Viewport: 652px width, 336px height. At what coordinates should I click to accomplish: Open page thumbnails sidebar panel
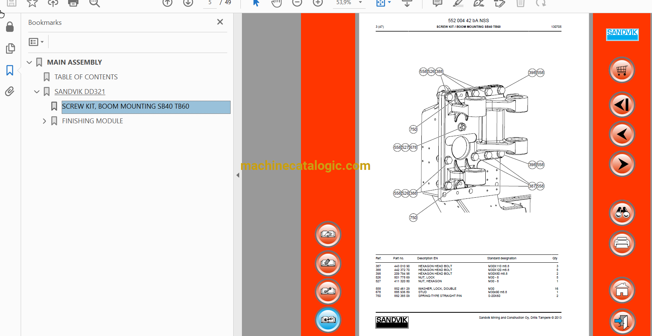pos(10,48)
